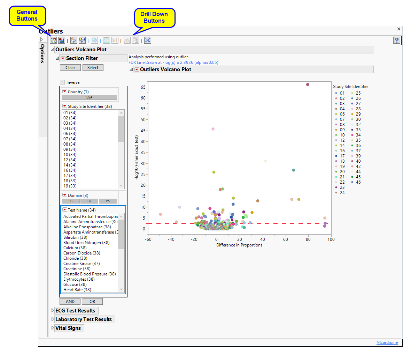The width and height of the screenshot is (403, 347).
Task: Click the speech bubble icon with a star
Action: click(x=74, y=40)
